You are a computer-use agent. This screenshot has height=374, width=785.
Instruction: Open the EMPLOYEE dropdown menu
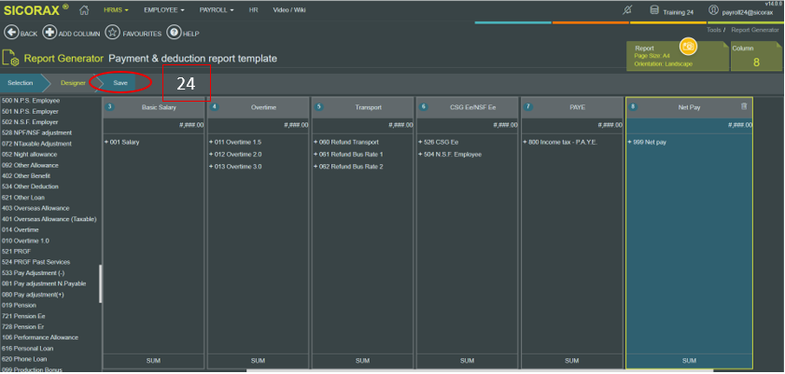[x=163, y=10]
